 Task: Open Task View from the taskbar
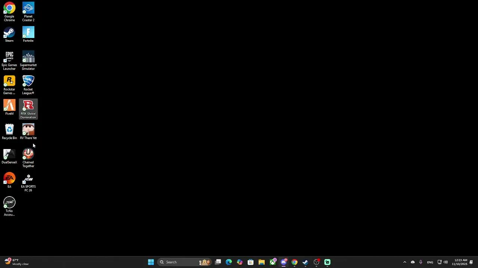[x=218, y=262]
